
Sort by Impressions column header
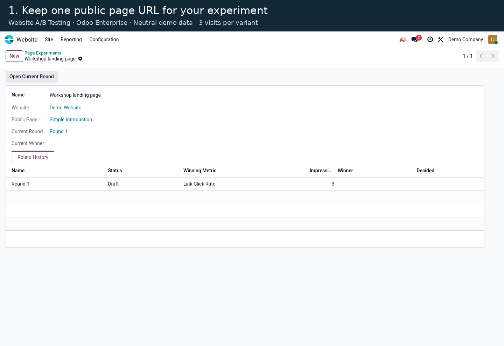321,171
